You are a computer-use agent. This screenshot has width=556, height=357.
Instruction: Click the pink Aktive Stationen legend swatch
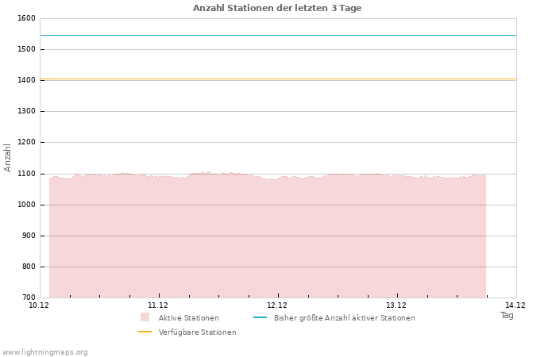tap(145, 317)
